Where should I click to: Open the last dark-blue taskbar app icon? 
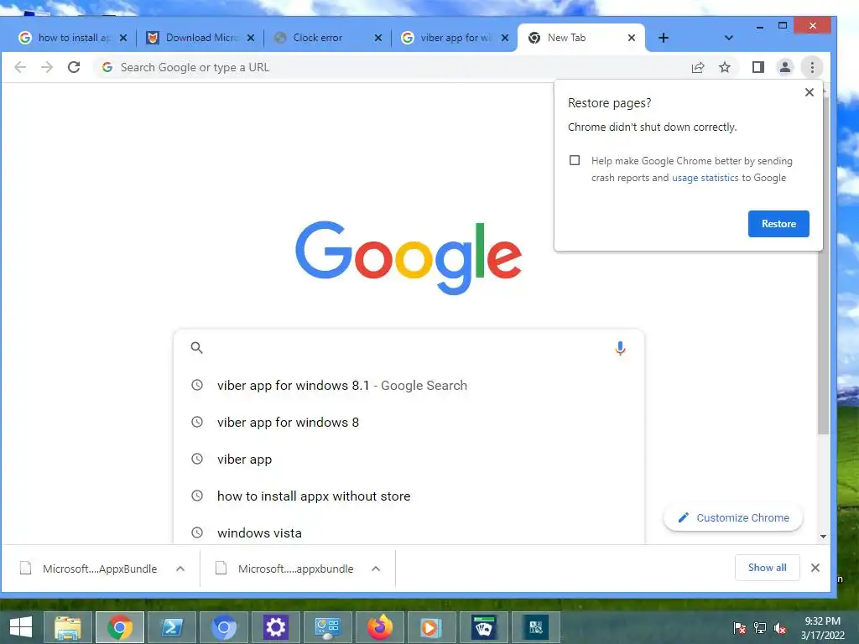tap(535, 627)
